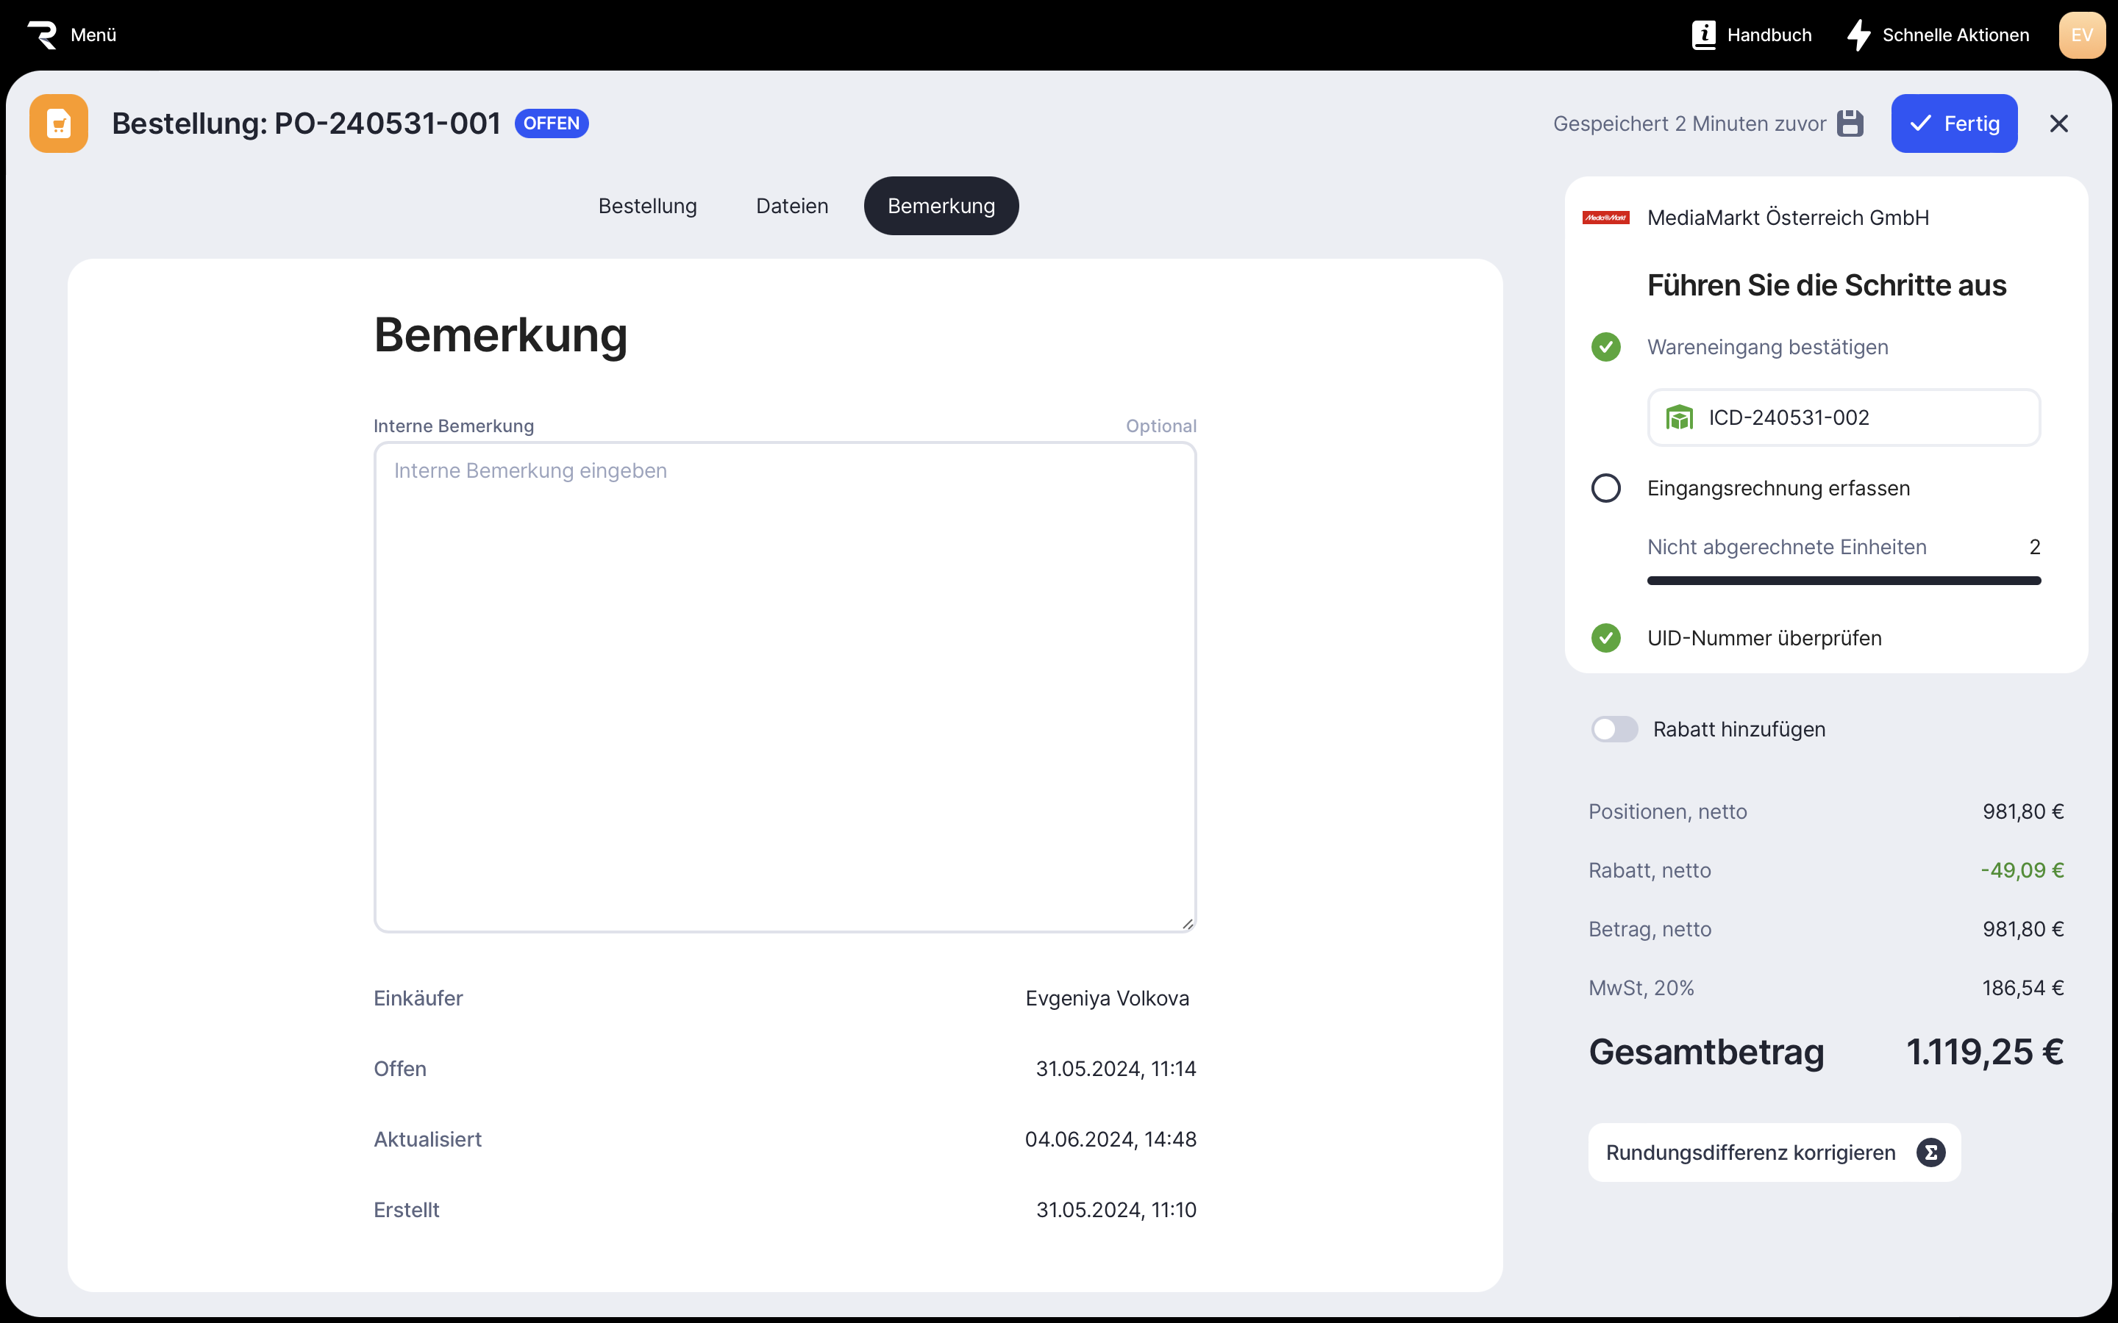
Task: Switch to the Dateien tab
Action: 791,206
